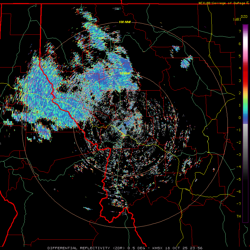
Task: Click the 0 value on color scale
Action: coord(240,118)
